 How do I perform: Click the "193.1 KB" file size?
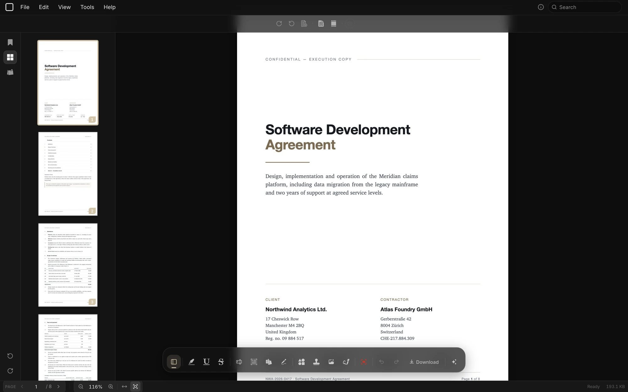[x=615, y=387]
